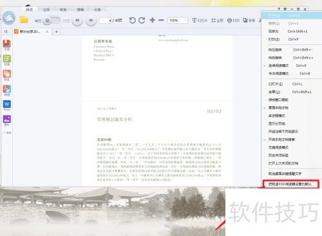Image resolution: width=322 pixels, height=236 pixels.
Task: Open a file with the yellow folder icon
Action: click(x=24, y=19)
